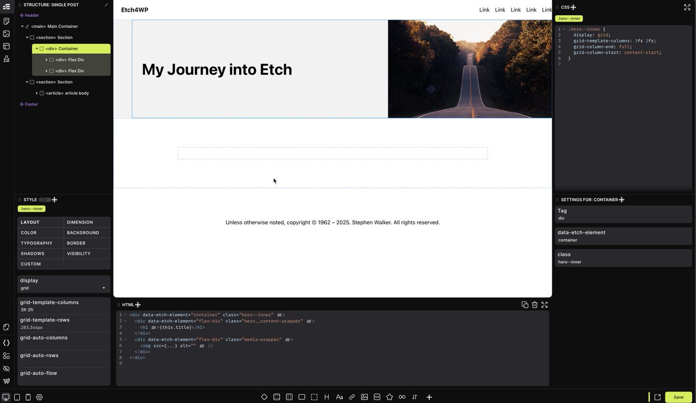Screen dimensions: 696x403
Task: Unpin the Structure panel using pin icon
Action: coord(106,5)
